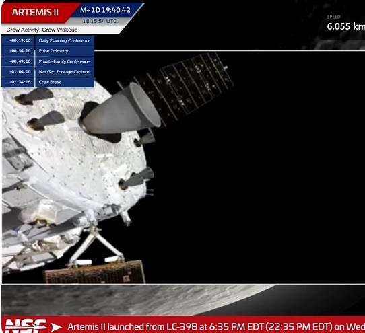Click the mission elapsed time M+ 1D 19:40:42
365x333 pixels.
click(x=105, y=10)
